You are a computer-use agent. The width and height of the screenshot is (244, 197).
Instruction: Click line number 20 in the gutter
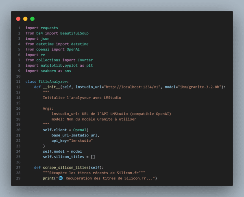(x=18, y=130)
